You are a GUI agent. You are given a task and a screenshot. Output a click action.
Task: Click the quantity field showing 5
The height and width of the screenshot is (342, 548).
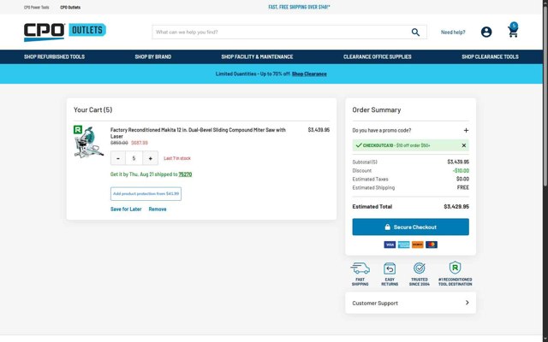[134, 158]
